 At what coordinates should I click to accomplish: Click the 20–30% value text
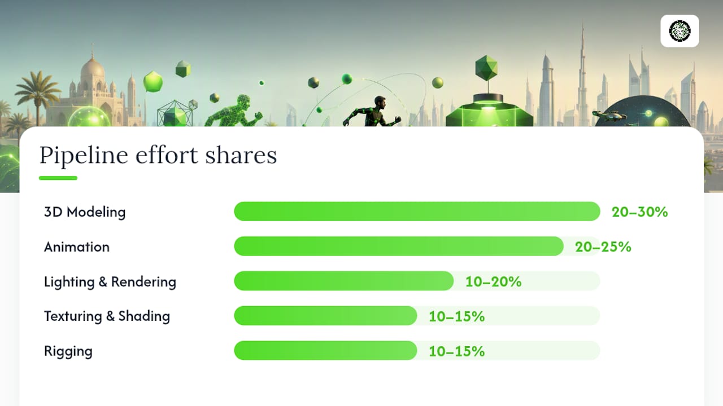[x=640, y=212]
